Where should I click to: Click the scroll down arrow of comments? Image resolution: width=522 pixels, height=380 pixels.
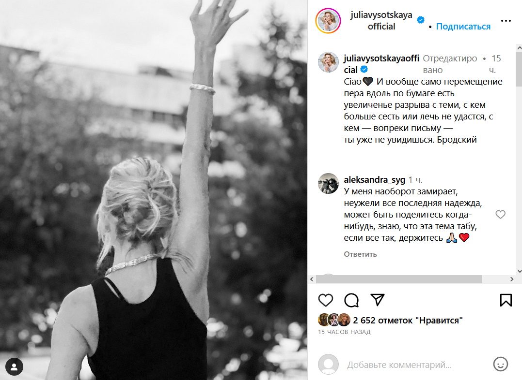(x=519, y=271)
